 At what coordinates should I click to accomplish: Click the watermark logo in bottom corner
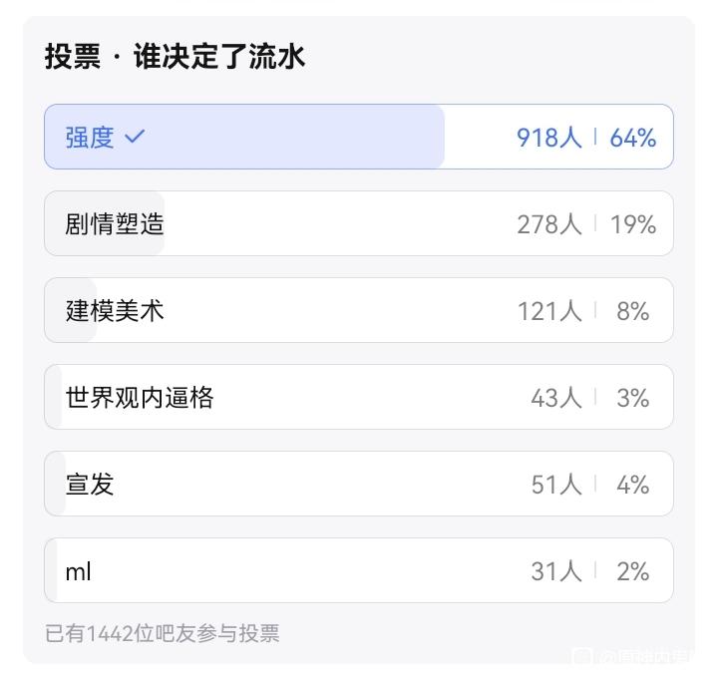click(581, 656)
